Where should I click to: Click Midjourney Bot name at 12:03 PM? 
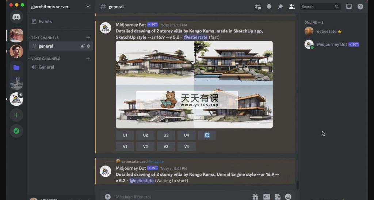(x=131, y=25)
